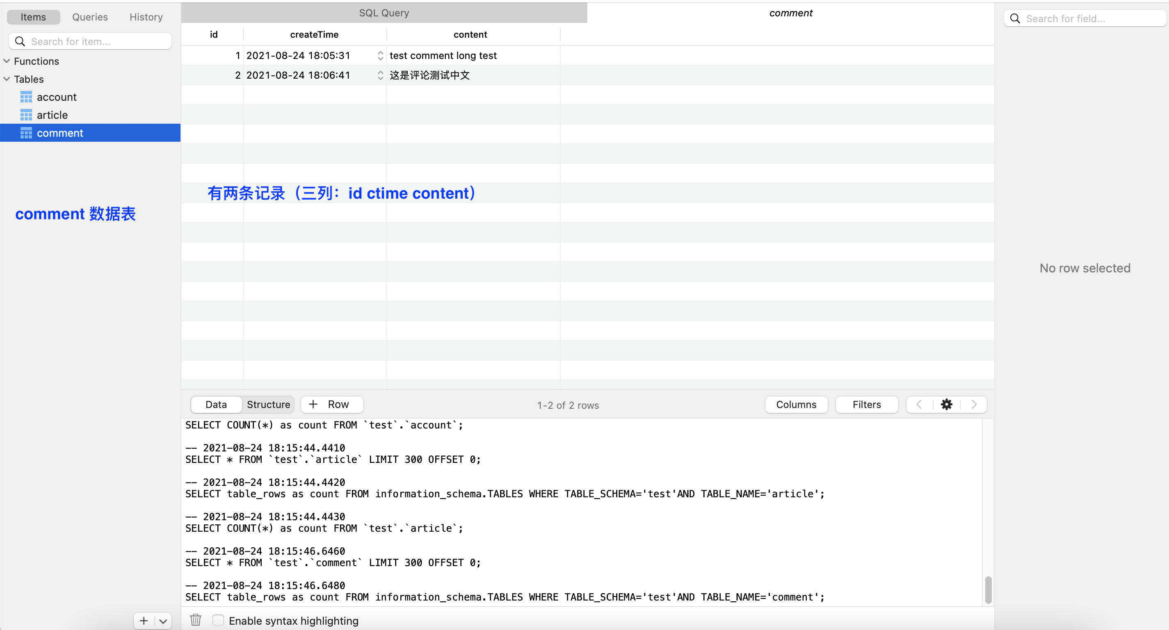The height and width of the screenshot is (630, 1169).
Task: Click the plus icon at sidebar bottom
Action: pyautogui.click(x=144, y=621)
